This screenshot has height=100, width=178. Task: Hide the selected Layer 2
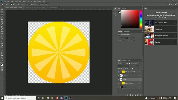(118, 79)
